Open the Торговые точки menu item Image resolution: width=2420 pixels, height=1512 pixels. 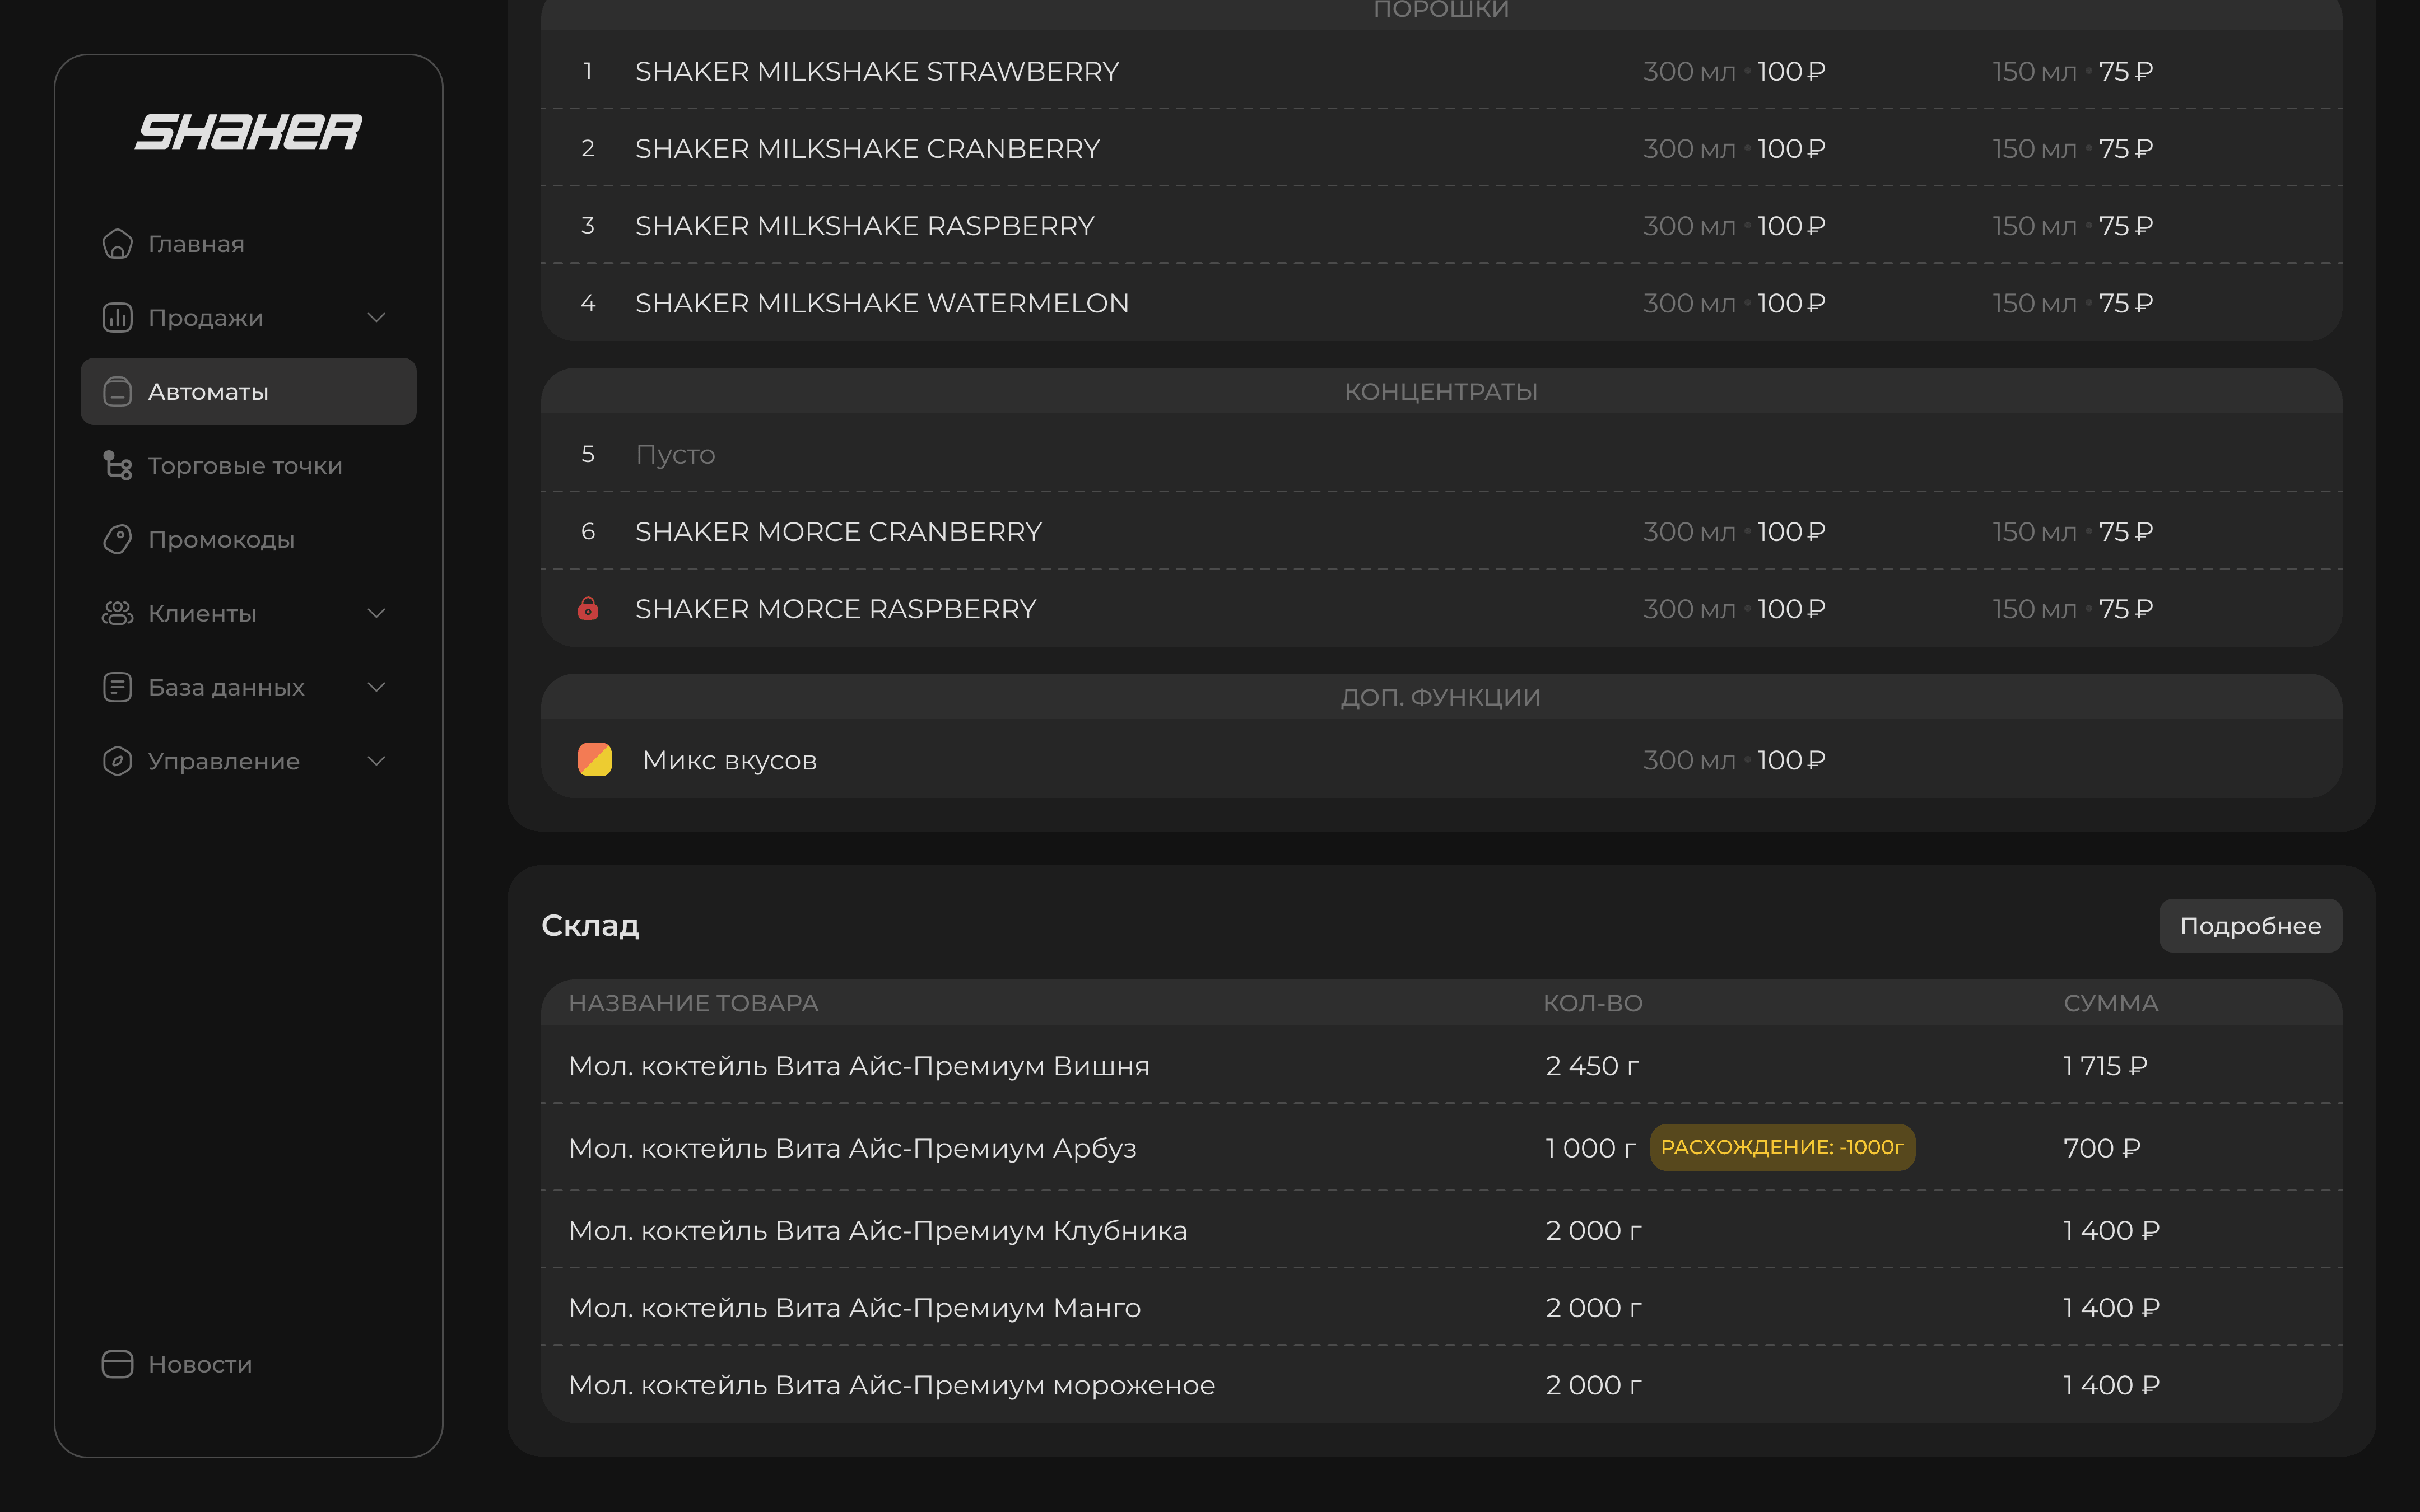tap(245, 466)
